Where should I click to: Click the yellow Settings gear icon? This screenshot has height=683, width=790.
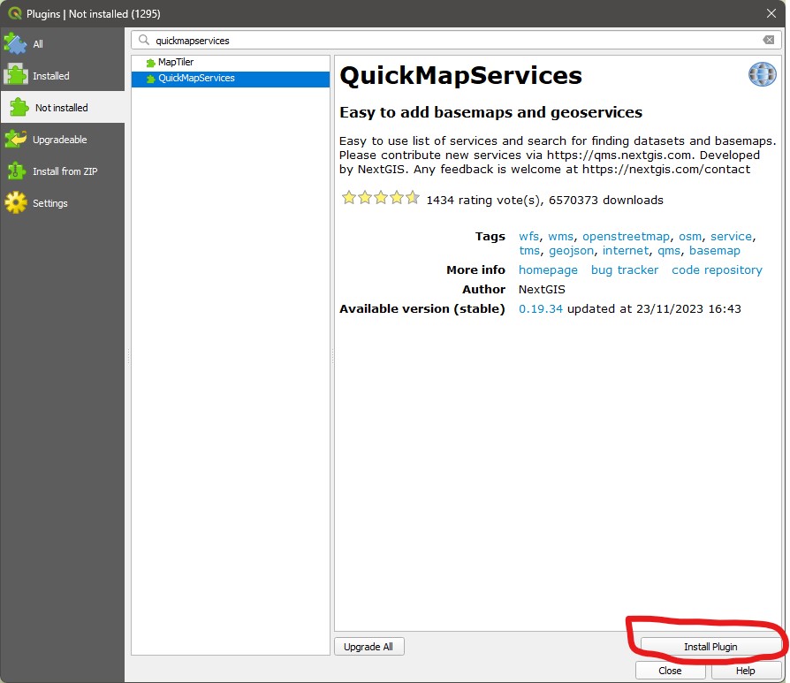(x=16, y=202)
